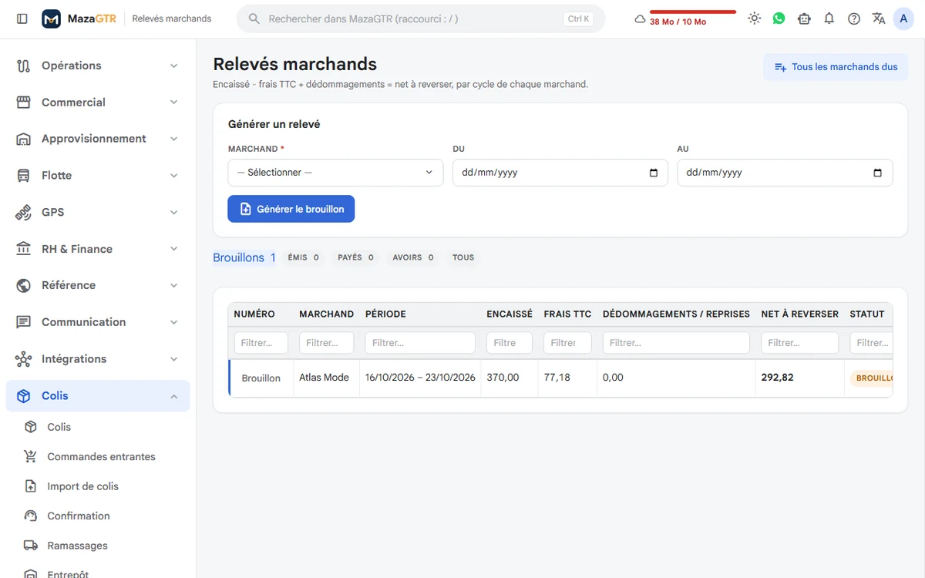Click the Intégrations hub icon
925x578 pixels.
pos(23,359)
